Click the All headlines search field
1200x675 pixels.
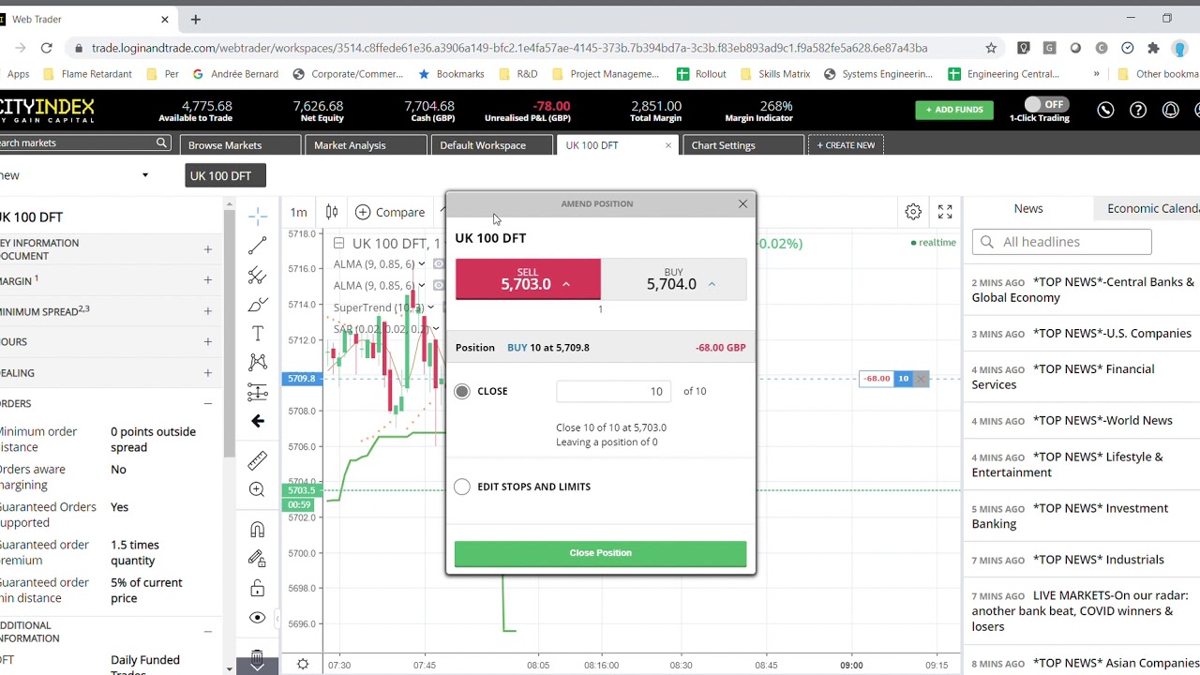[1061, 242]
